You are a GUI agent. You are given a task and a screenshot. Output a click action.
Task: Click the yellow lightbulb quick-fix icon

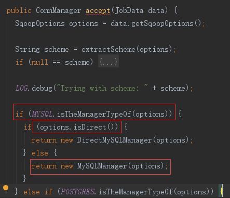coord(6,189)
